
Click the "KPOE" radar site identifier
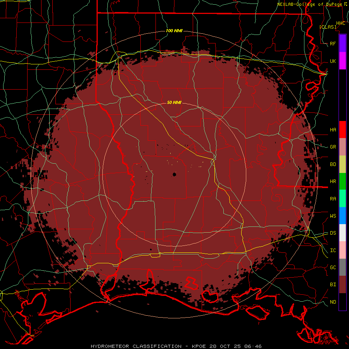pyautogui.click(x=199, y=346)
